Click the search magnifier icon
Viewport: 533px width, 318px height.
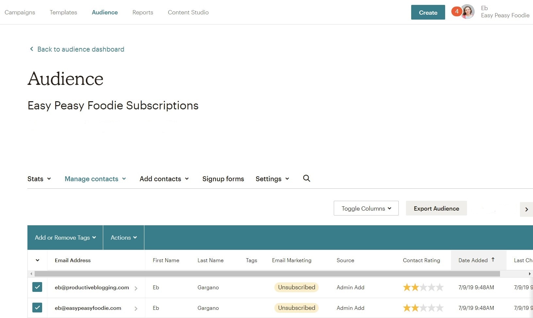click(x=306, y=178)
